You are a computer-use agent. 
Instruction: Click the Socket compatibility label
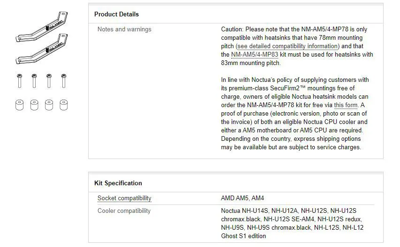(x=124, y=198)
